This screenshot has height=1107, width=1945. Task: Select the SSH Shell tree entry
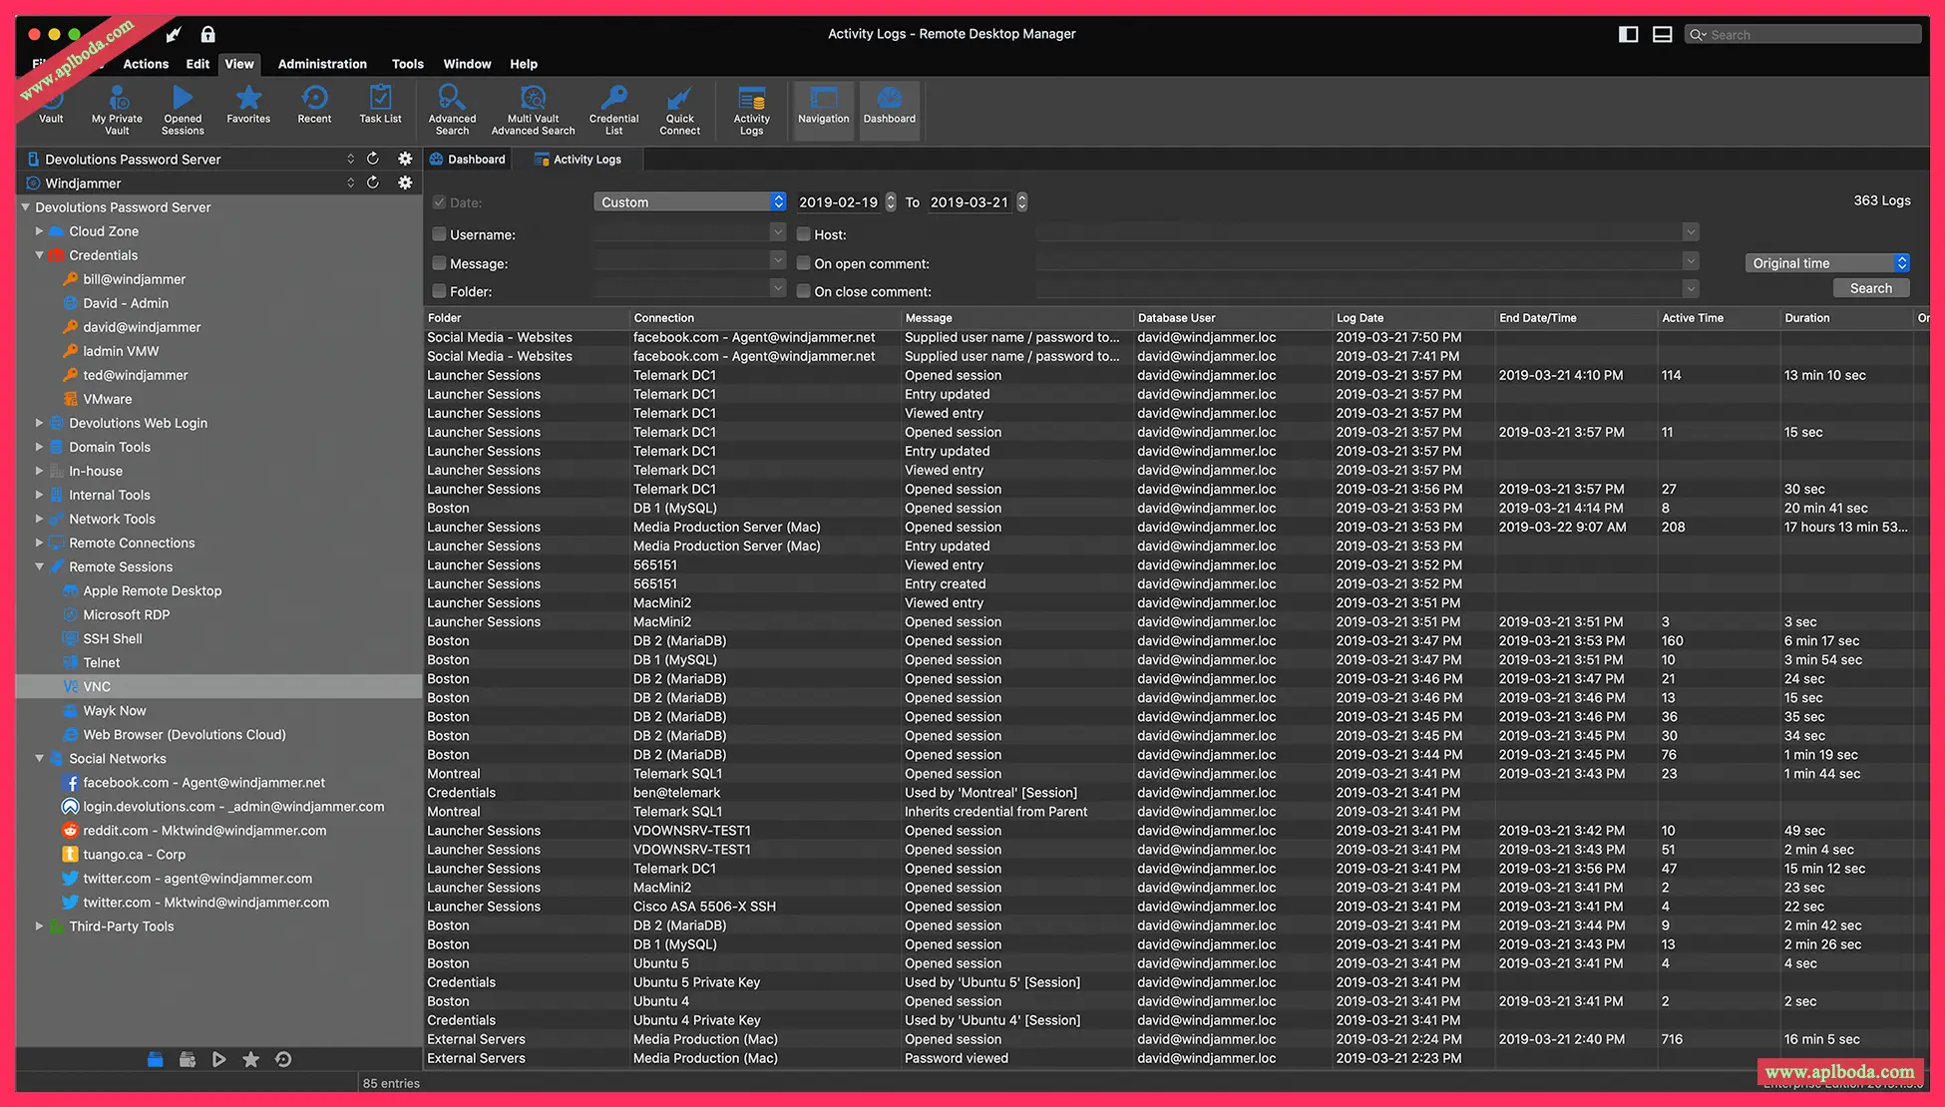[112, 638]
